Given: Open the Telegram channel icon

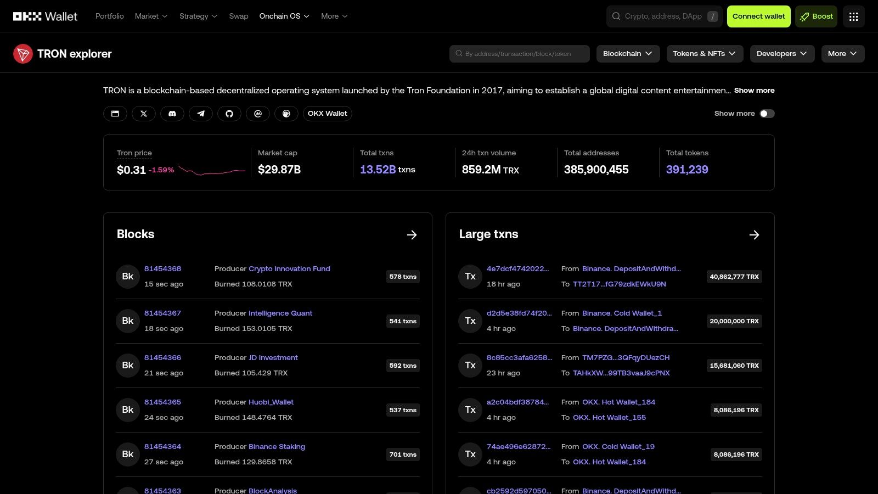Looking at the screenshot, I should (201, 114).
